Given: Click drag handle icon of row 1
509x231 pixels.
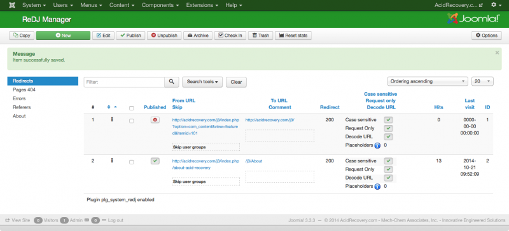Looking at the screenshot, I should [112, 120].
